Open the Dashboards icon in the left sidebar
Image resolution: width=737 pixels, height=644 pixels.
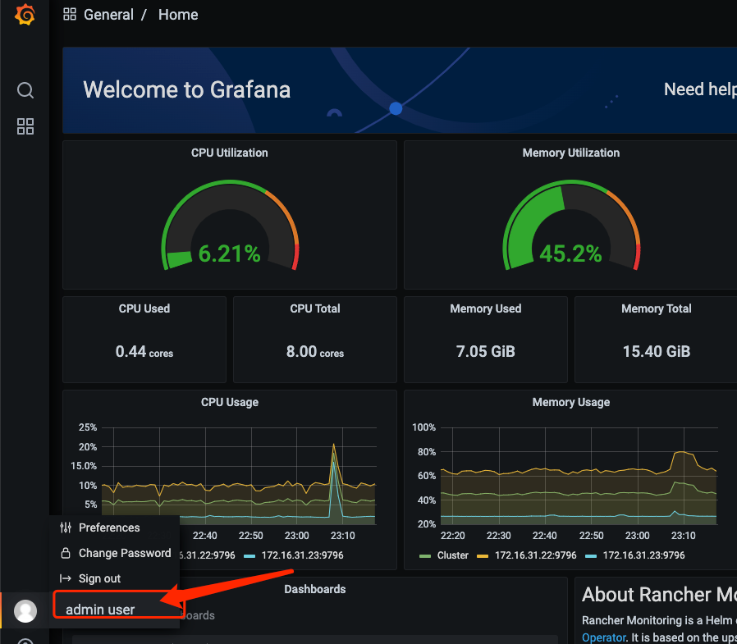click(25, 126)
